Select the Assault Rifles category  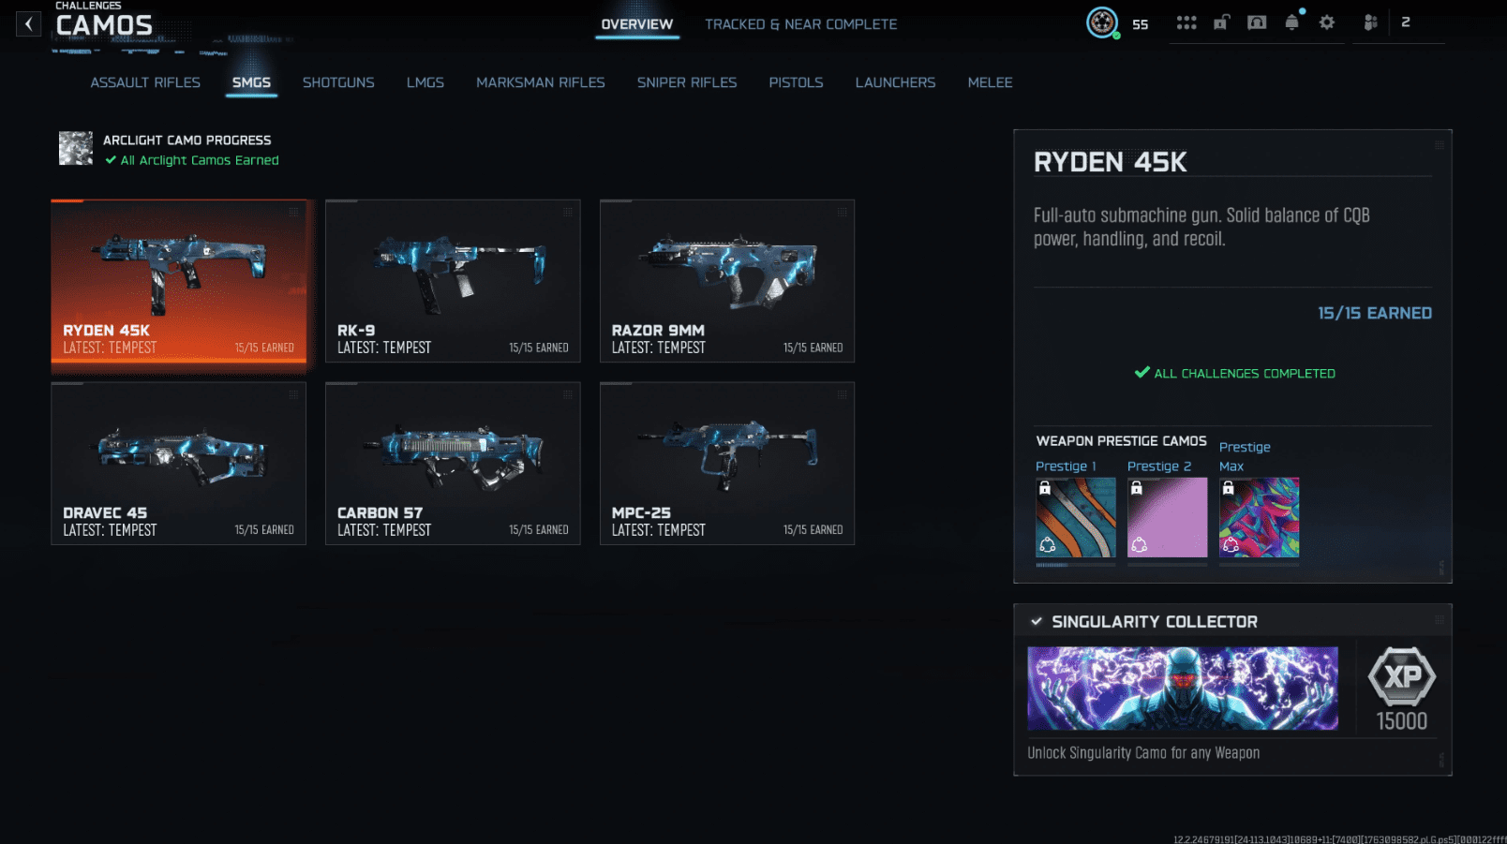click(x=144, y=82)
